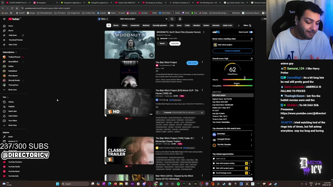The image size is (333, 187).
Task: Open Your videos in the sidebar
Action: pos(12,121)
